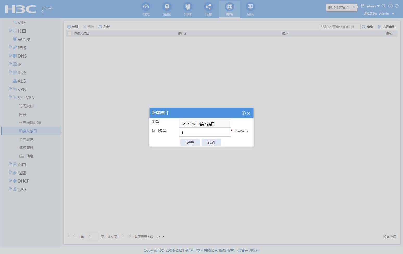
Task: Cancel with the 取消 button
Action: pos(211,143)
